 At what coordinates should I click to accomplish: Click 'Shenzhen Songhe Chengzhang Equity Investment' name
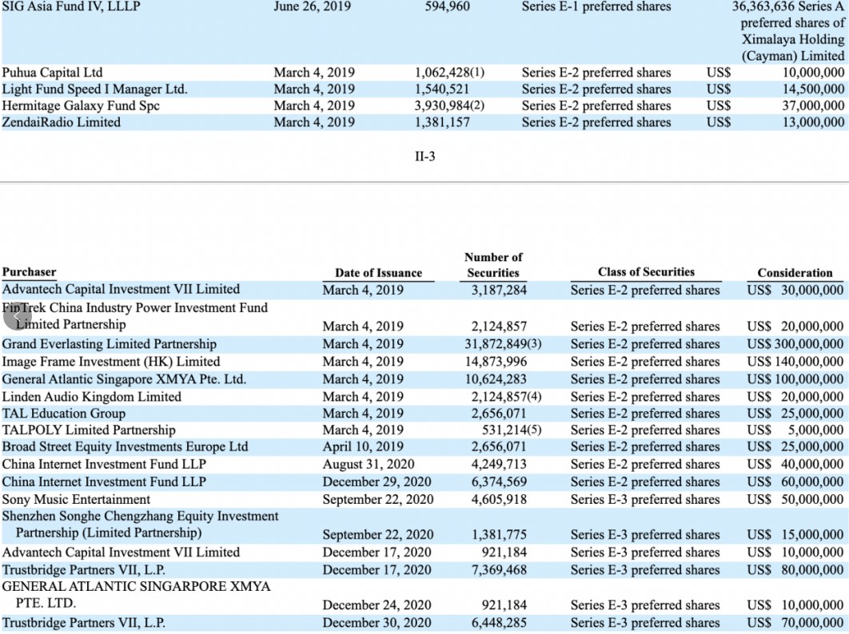coord(140,516)
